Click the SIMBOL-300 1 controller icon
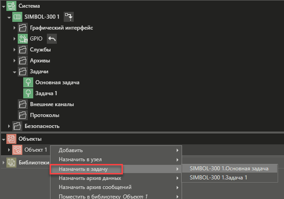284x199 pixels. 17,17
